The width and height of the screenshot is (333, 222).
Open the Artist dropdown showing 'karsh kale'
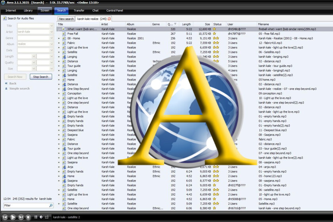tap(52, 32)
